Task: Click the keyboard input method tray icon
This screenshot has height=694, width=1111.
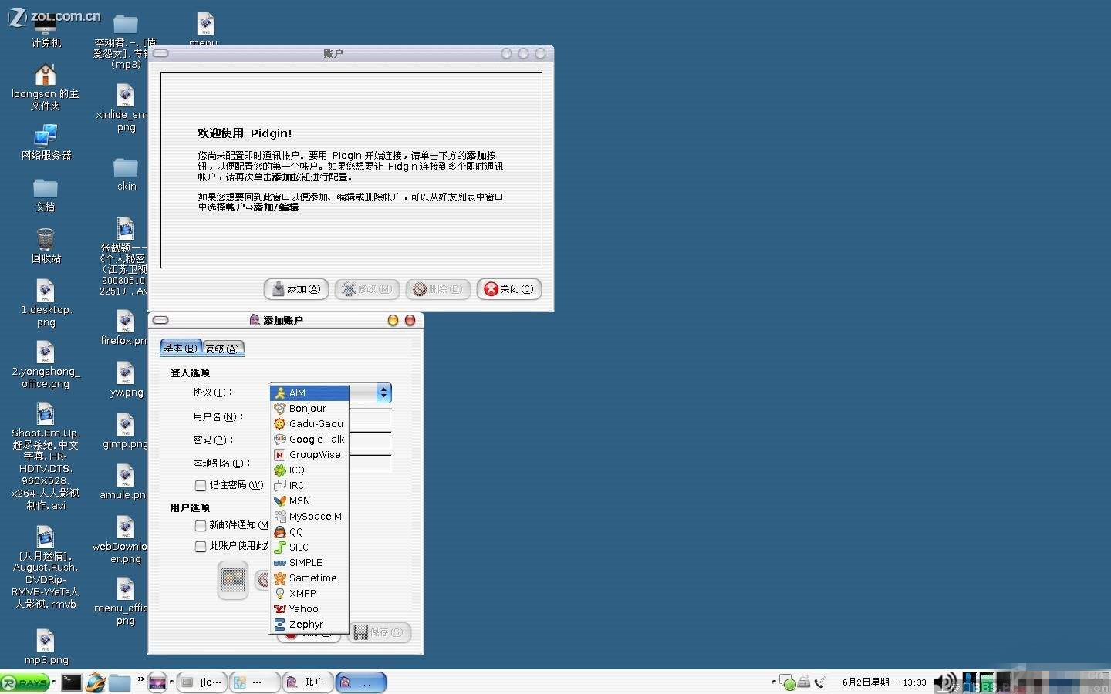Action: [x=804, y=682]
